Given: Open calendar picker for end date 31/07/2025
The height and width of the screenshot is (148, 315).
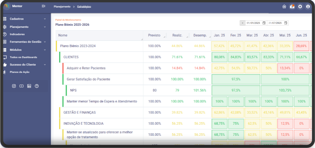Looking at the screenshot, I should (x=285, y=23).
